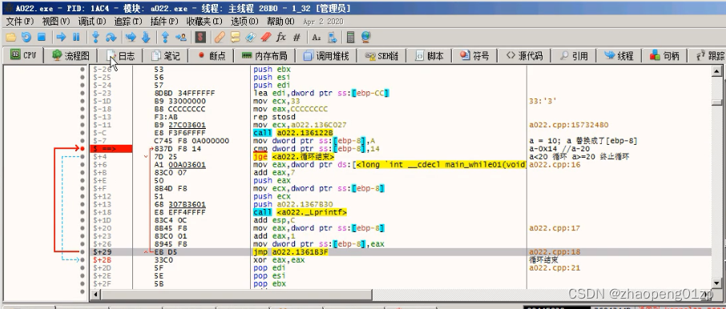Click the globe Check for Updates icon
The image size is (726, 309).
pos(365,37)
